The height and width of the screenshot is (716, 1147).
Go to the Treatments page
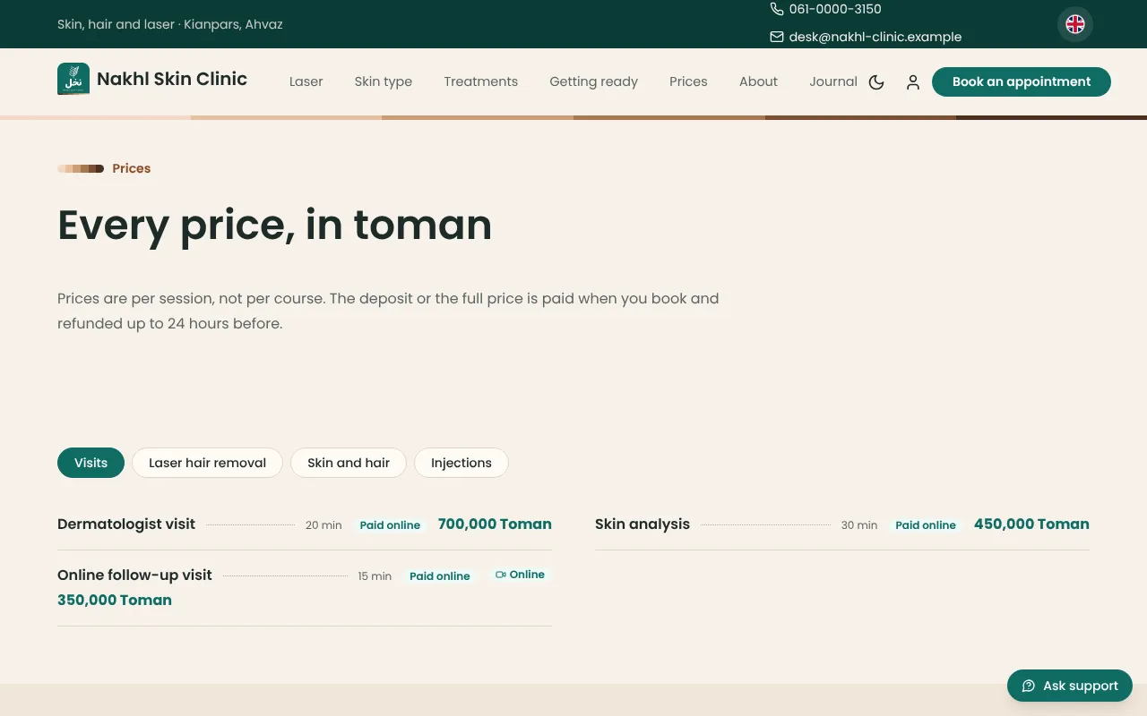click(x=481, y=81)
